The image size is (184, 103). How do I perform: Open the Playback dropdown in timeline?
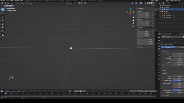pos(8,91)
